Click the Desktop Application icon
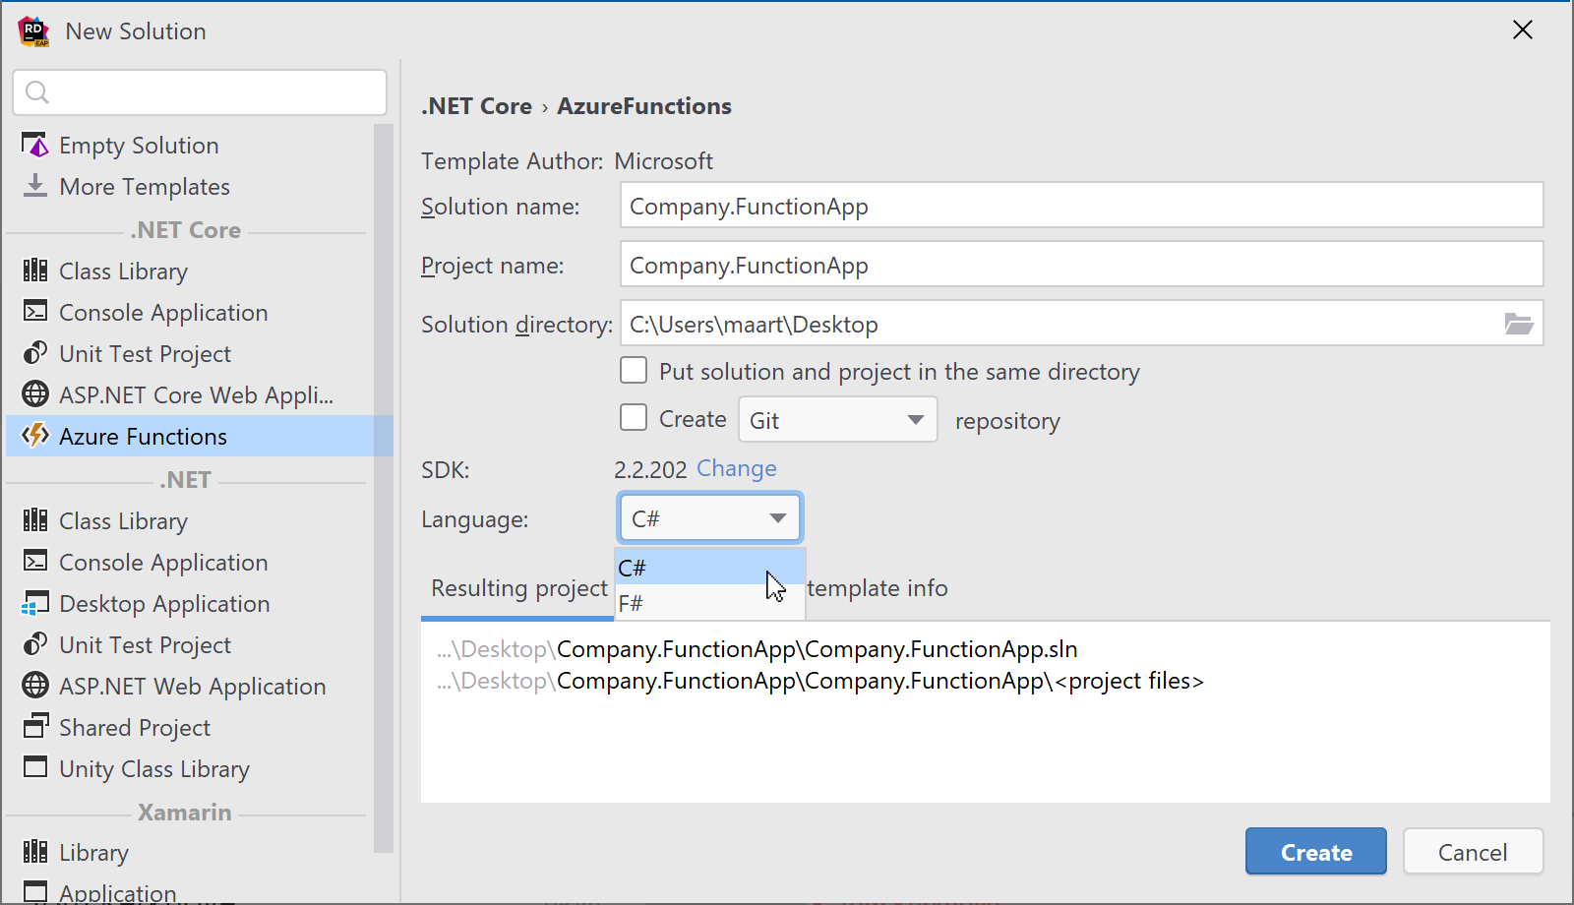The height and width of the screenshot is (905, 1574). coord(35,603)
